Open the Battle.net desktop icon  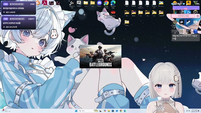(188, 12)
